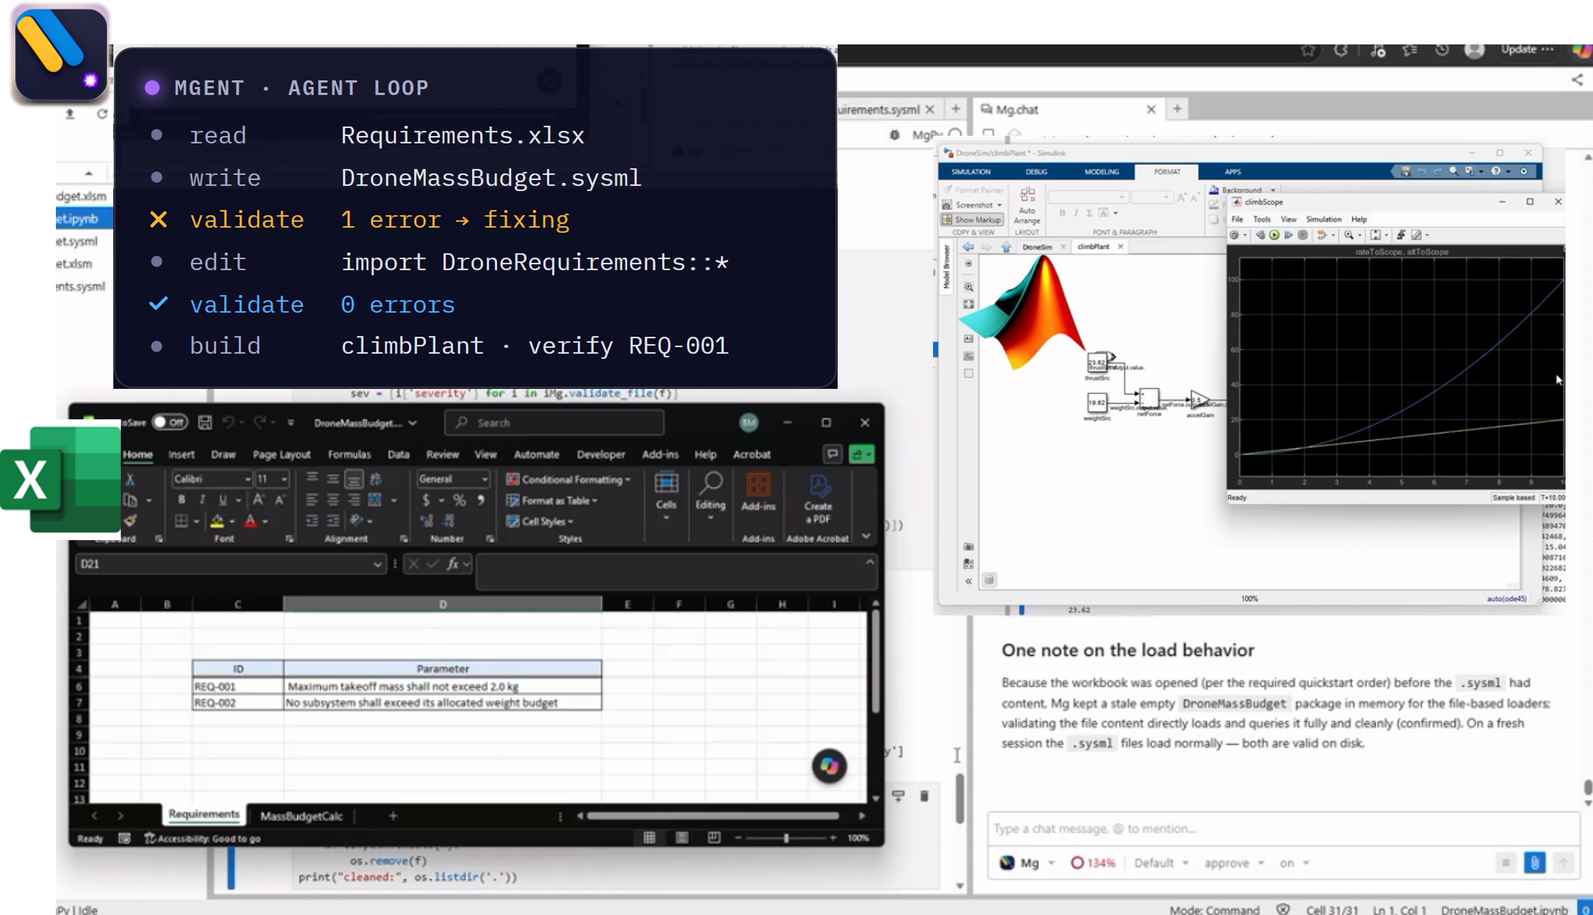Expand the D21 Name Box dropdown
The height and width of the screenshot is (915, 1593).
click(377, 565)
